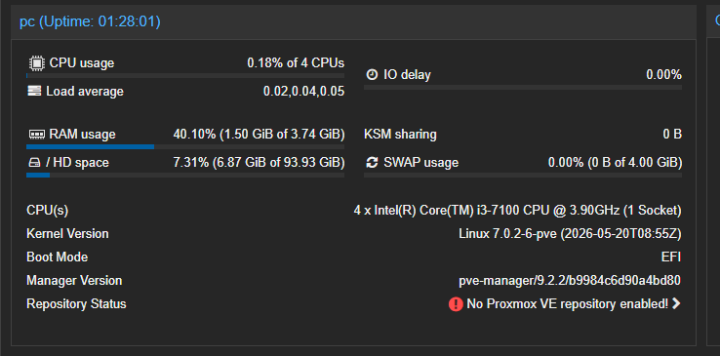Click the HD space progress bar
This screenshot has width=720, height=356.
click(x=185, y=175)
